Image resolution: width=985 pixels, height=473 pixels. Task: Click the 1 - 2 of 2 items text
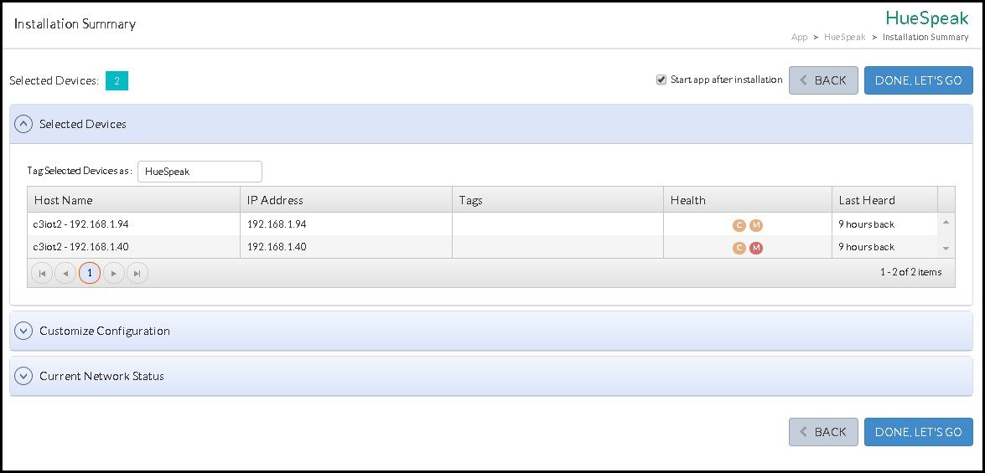tap(911, 272)
